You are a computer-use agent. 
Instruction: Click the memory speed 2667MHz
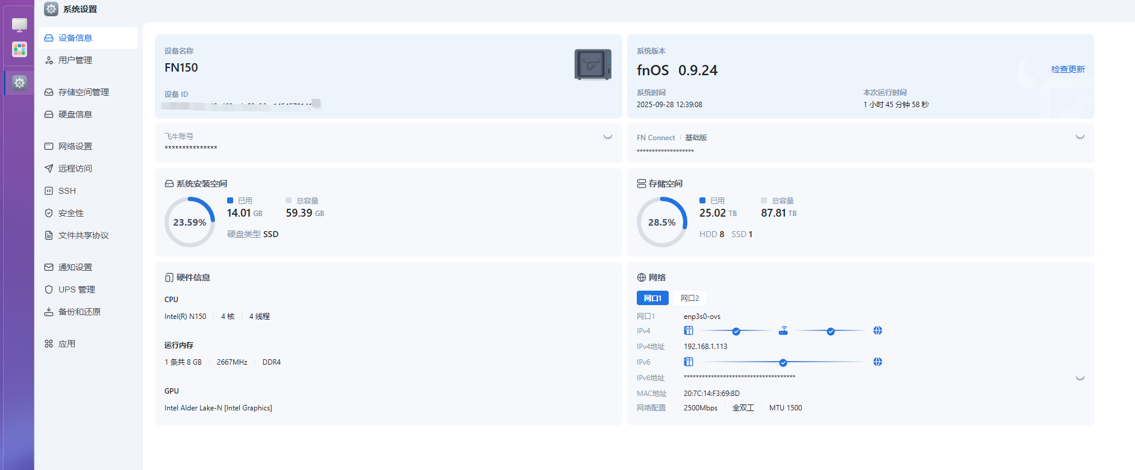[232, 362]
